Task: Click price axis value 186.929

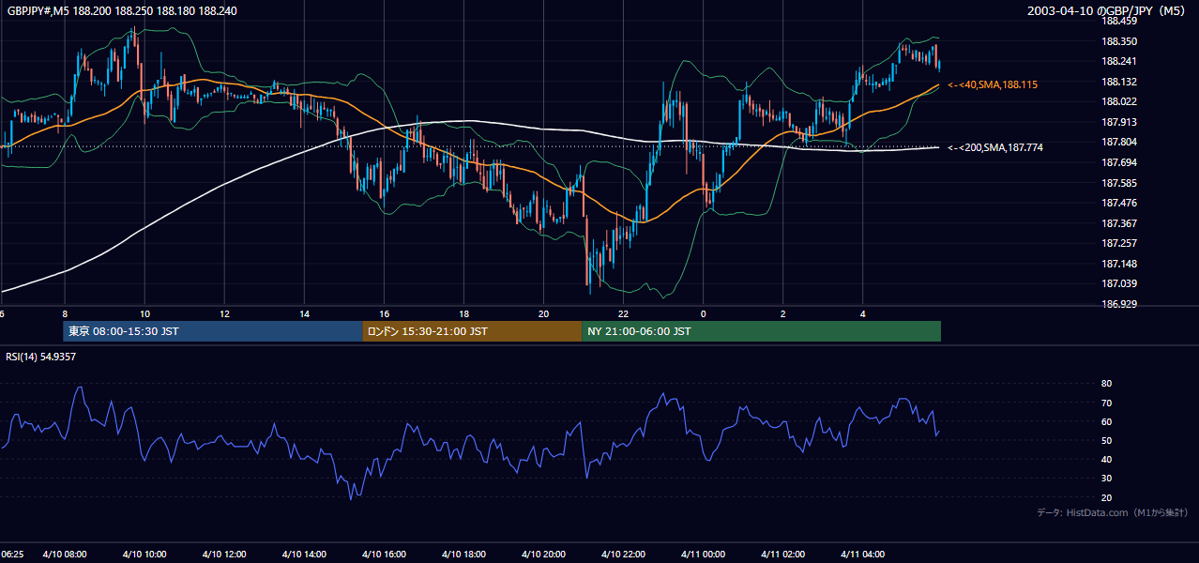Action: (1119, 304)
